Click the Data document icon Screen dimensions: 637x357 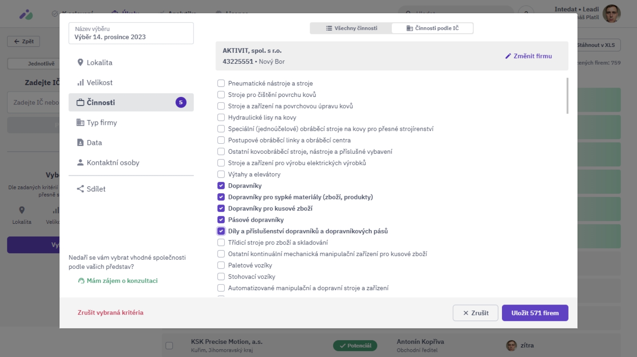tap(80, 142)
